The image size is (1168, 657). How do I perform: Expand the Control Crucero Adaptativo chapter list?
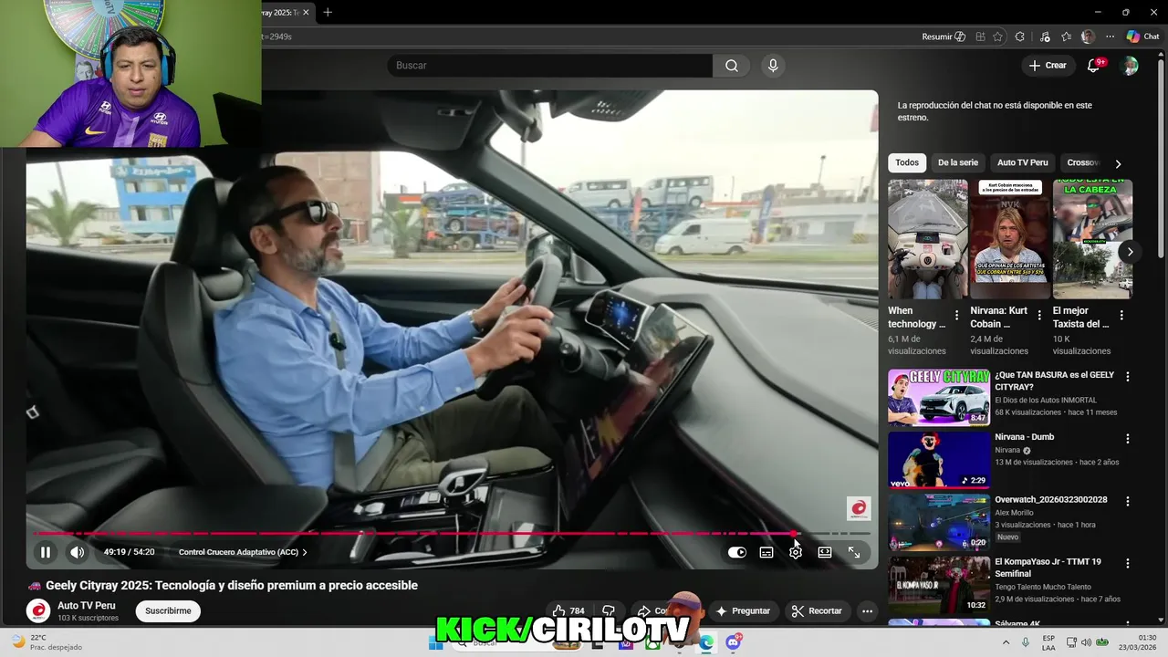pos(243,552)
